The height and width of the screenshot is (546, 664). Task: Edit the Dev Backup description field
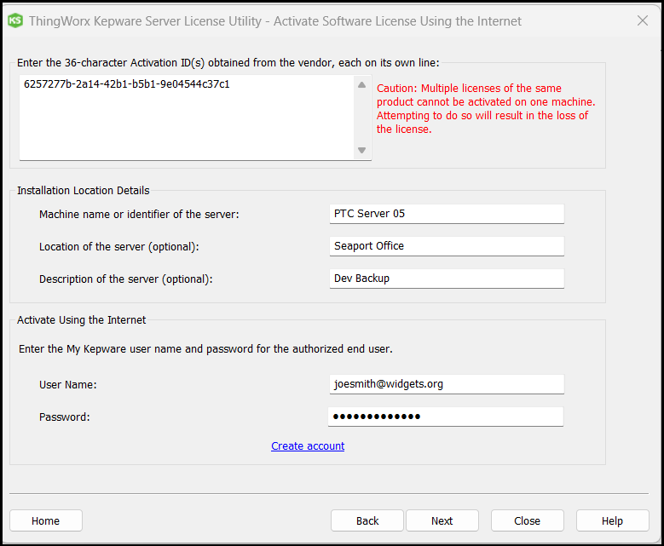(x=447, y=279)
